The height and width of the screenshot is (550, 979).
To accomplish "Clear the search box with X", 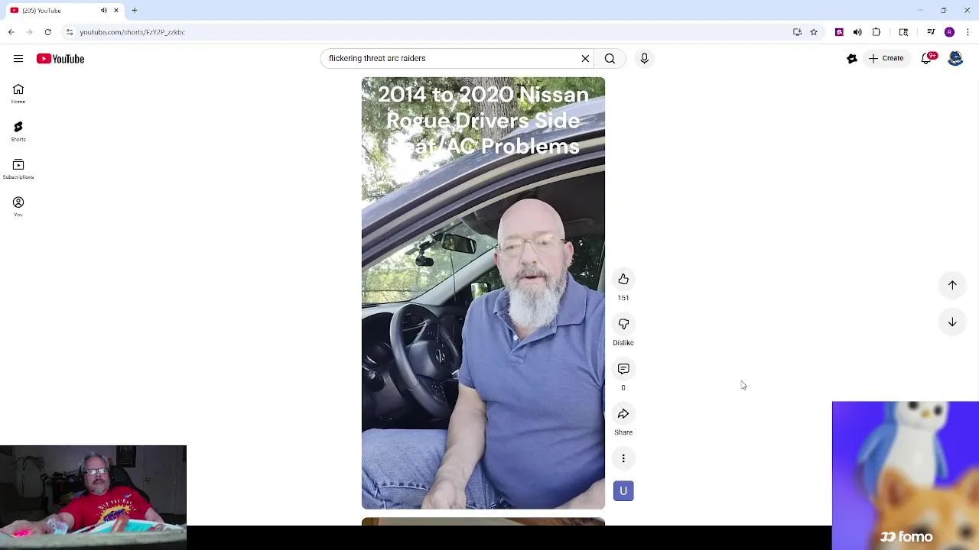I will (x=585, y=58).
